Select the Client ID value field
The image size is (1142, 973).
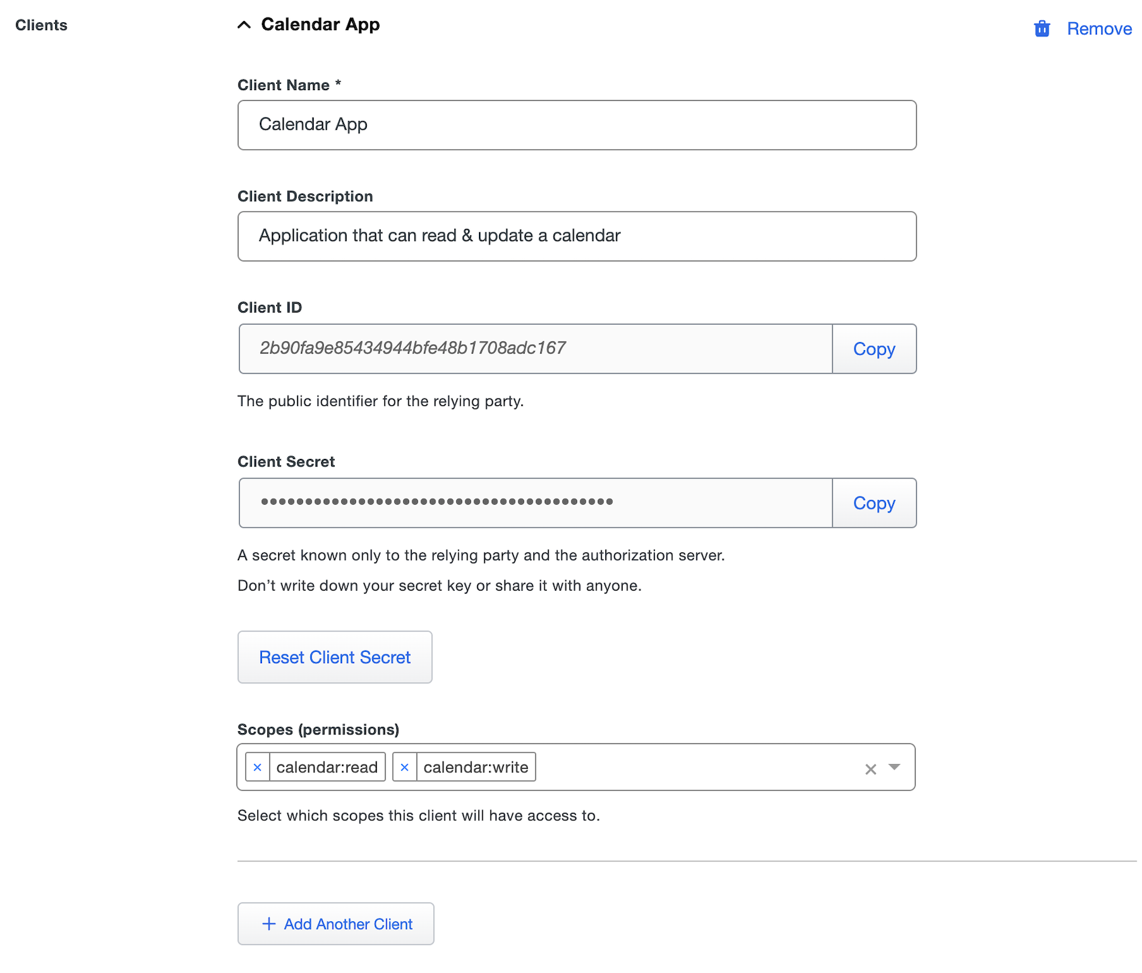(x=534, y=349)
